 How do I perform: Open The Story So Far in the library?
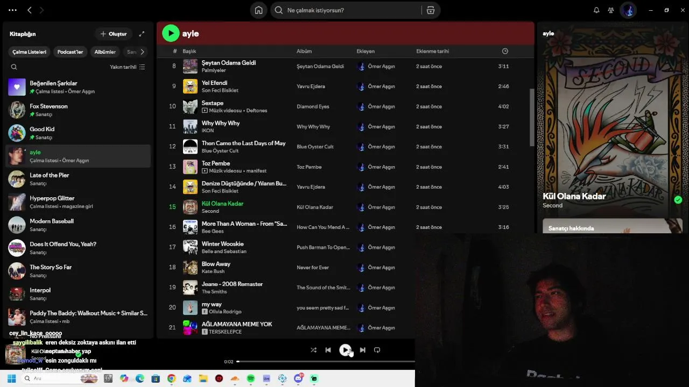tap(78, 271)
